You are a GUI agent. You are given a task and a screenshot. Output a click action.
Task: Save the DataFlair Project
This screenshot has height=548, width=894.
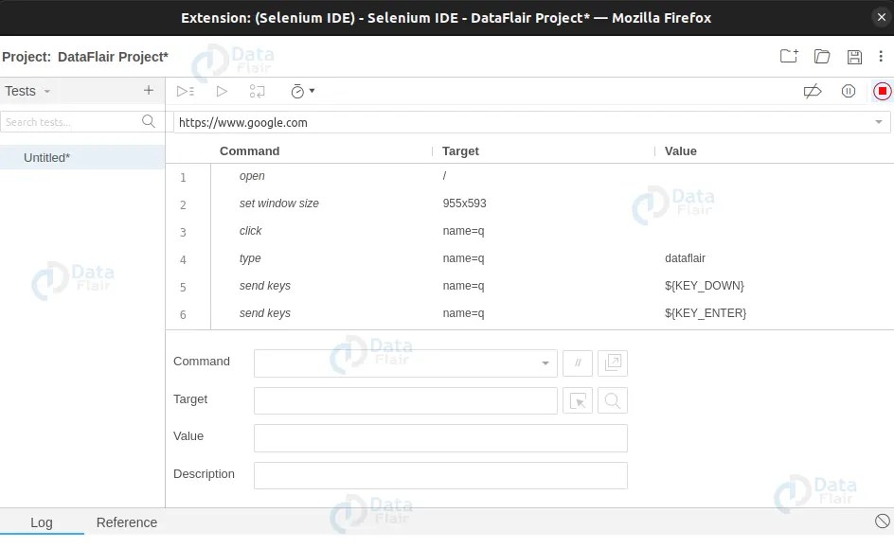coord(854,56)
